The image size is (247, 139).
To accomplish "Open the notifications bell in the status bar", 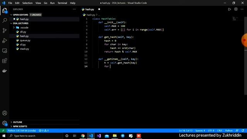I will coord(243,131).
